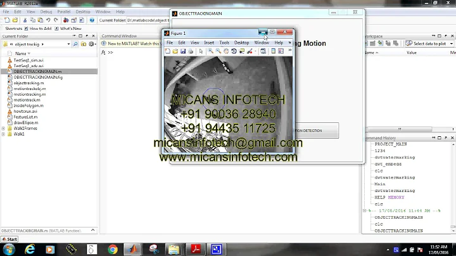Create a new MATLAB script file

click(x=7, y=20)
